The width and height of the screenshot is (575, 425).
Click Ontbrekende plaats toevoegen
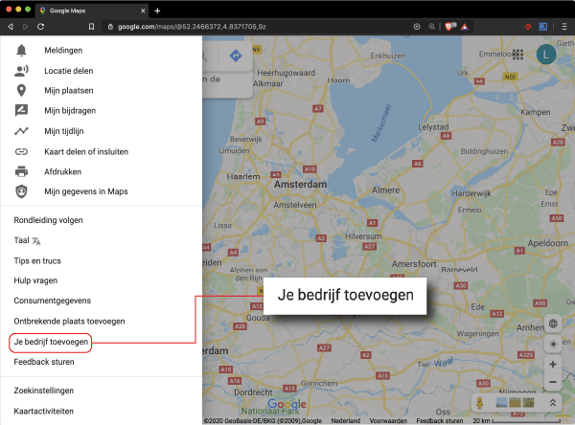tap(69, 322)
